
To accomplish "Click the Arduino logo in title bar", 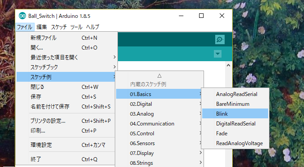I will [22, 16].
